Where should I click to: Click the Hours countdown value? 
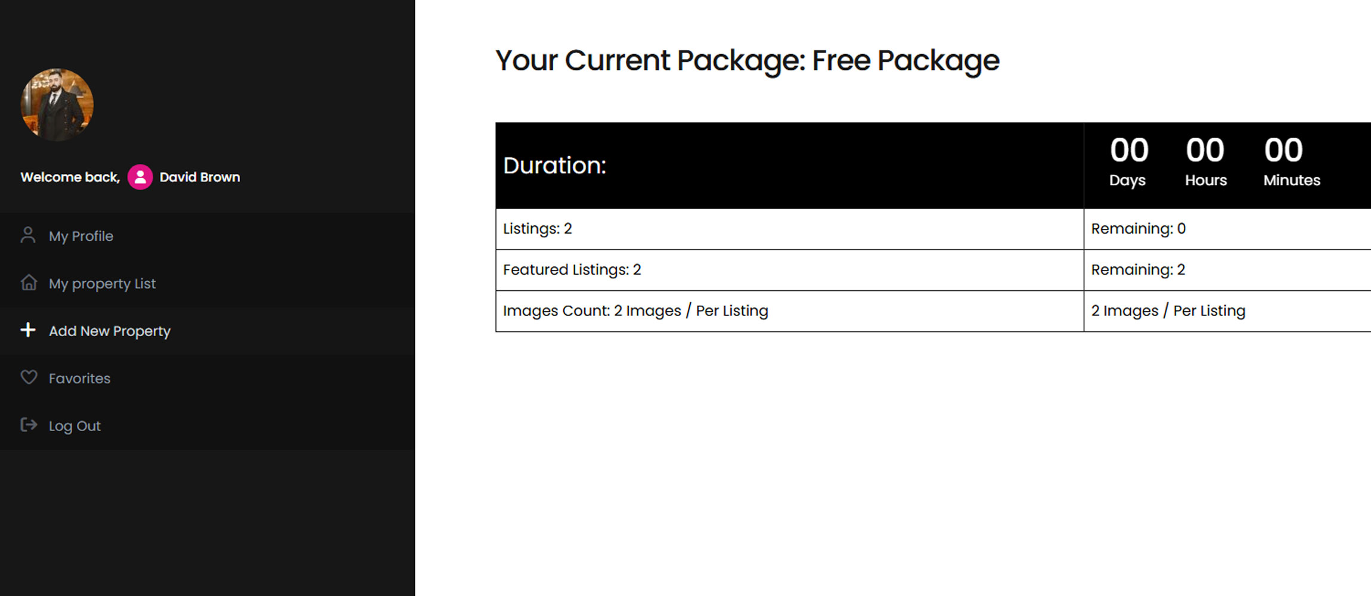[x=1205, y=150]
